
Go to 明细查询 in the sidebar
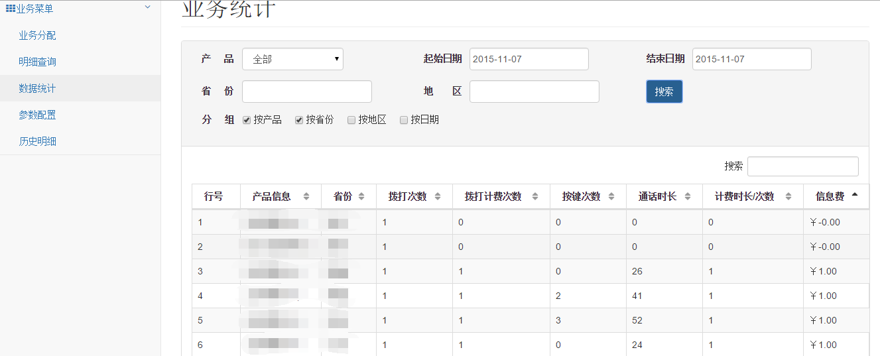point(37,62)
